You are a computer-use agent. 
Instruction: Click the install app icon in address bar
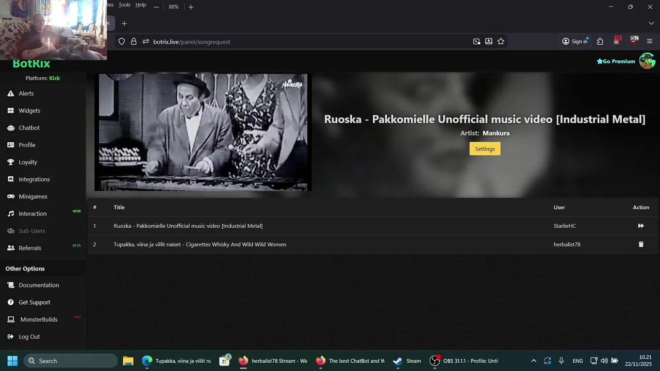click(x=489, y=41)
